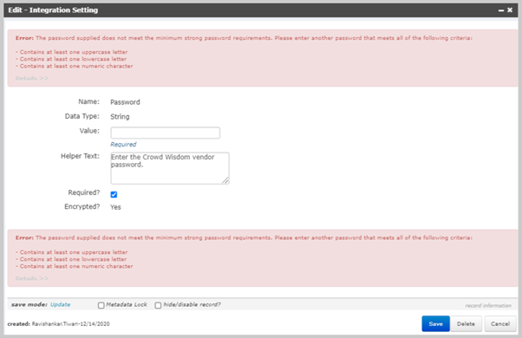Image resolution: width=522 pixels, height=338 pixels.
Task: Tick the hide/disable record checkbox
Action: coord(158,305)
